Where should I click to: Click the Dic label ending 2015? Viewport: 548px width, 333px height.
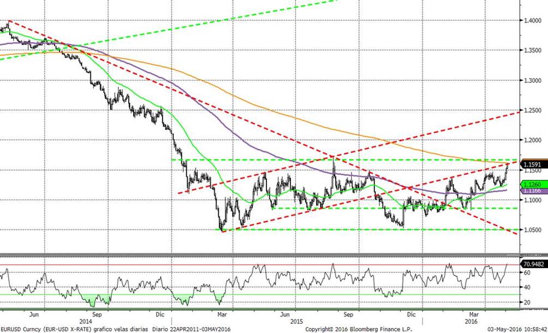[412, 314]
